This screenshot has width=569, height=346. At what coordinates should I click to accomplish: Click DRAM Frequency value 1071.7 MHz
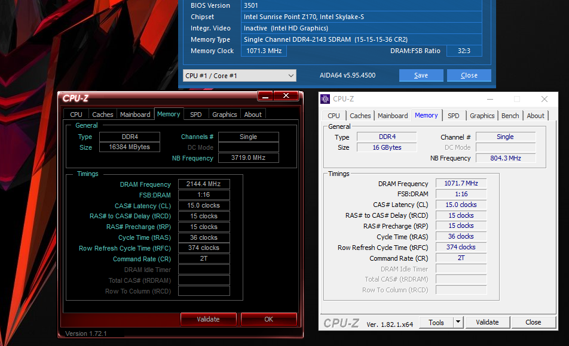461,183
